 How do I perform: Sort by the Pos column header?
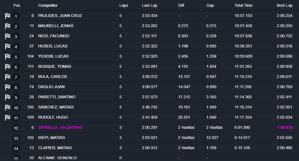pos(17,6)
